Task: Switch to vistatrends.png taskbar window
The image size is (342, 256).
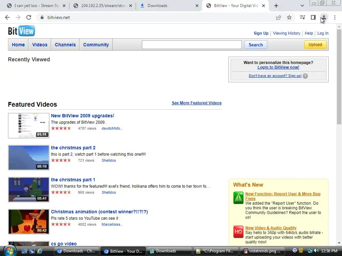Action: (x=263, y=251)
